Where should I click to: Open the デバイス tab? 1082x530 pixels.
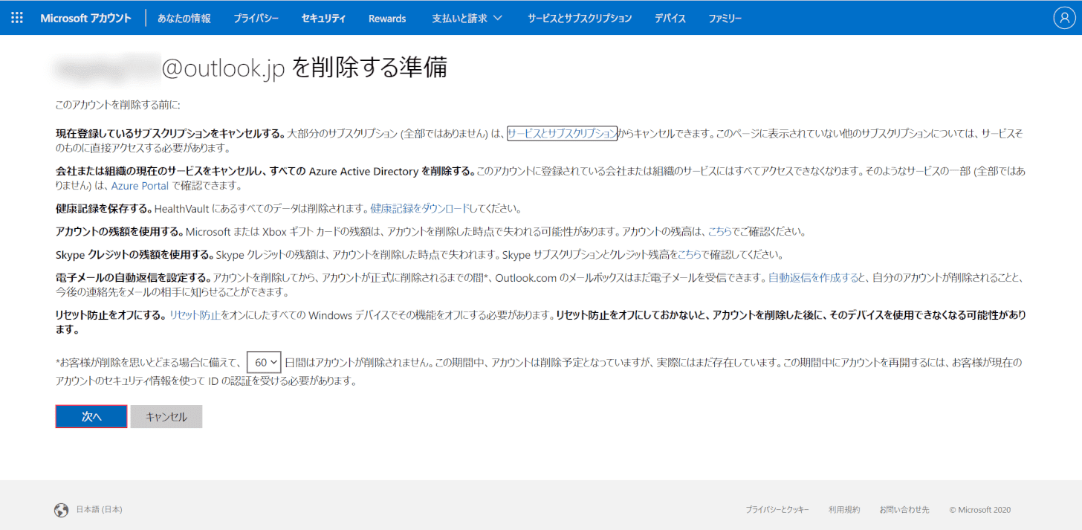[x=670, y=18]
